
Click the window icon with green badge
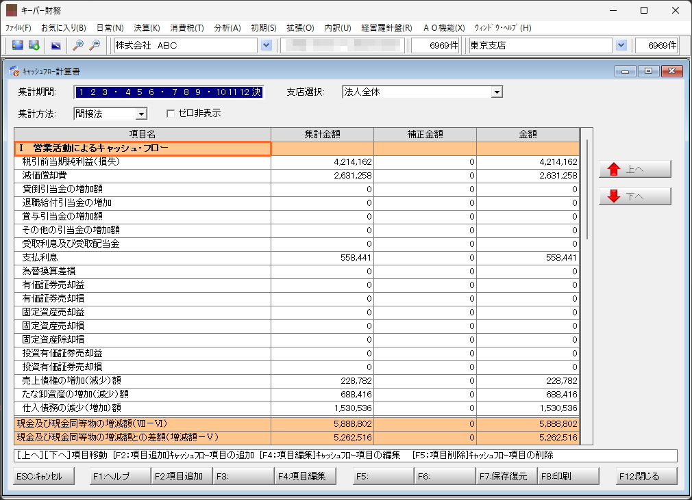(x=34, y=45)
